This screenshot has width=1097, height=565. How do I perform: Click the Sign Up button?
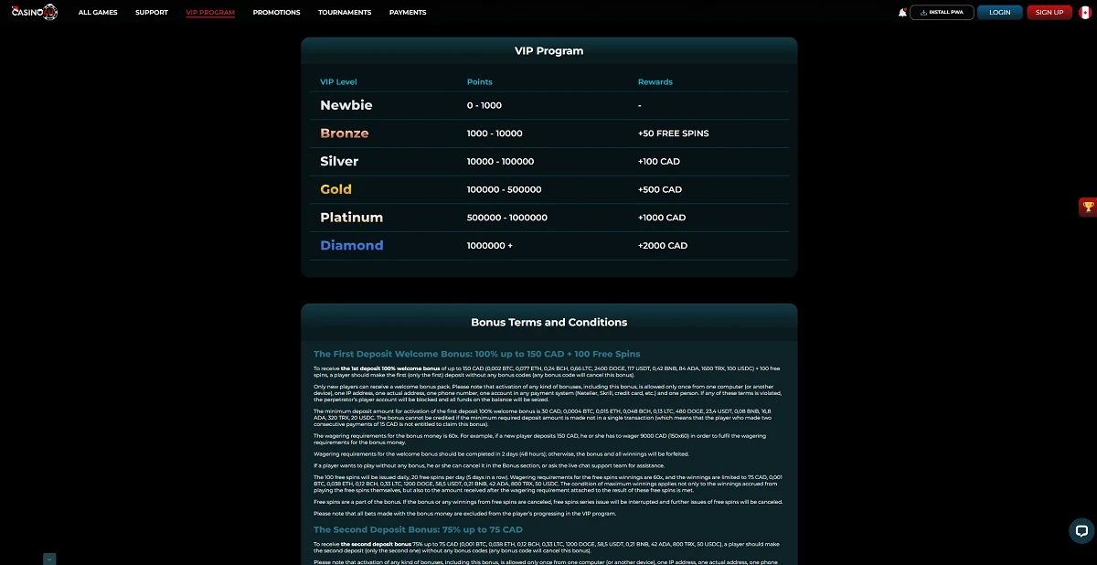1049,12
